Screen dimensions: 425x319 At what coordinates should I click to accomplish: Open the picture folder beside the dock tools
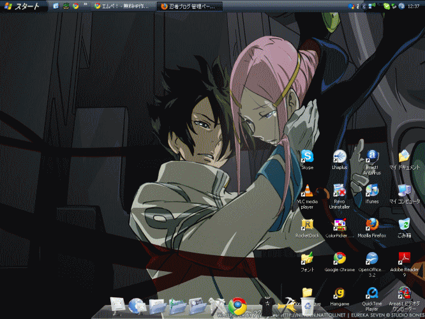pos(197,306)
